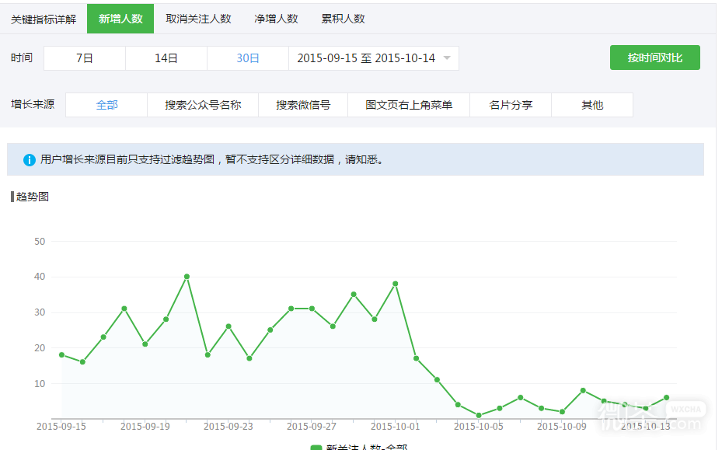
Task: Open the 关键指标详解 section
Action: pos(44,19)
